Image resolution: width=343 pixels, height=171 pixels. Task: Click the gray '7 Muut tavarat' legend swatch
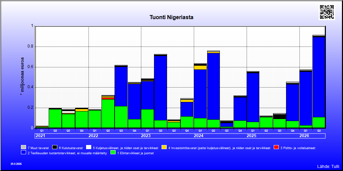click(23, 147)
